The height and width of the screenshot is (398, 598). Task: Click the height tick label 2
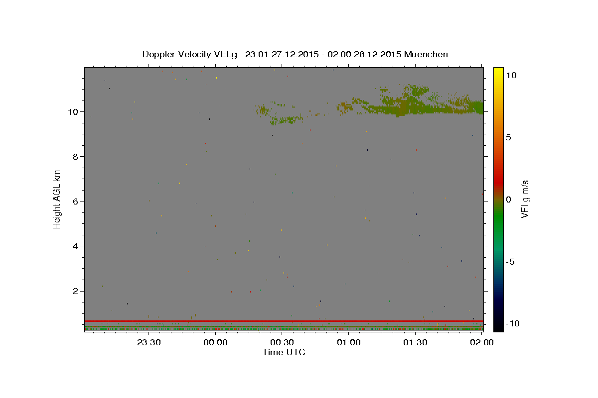coord(75,291)
